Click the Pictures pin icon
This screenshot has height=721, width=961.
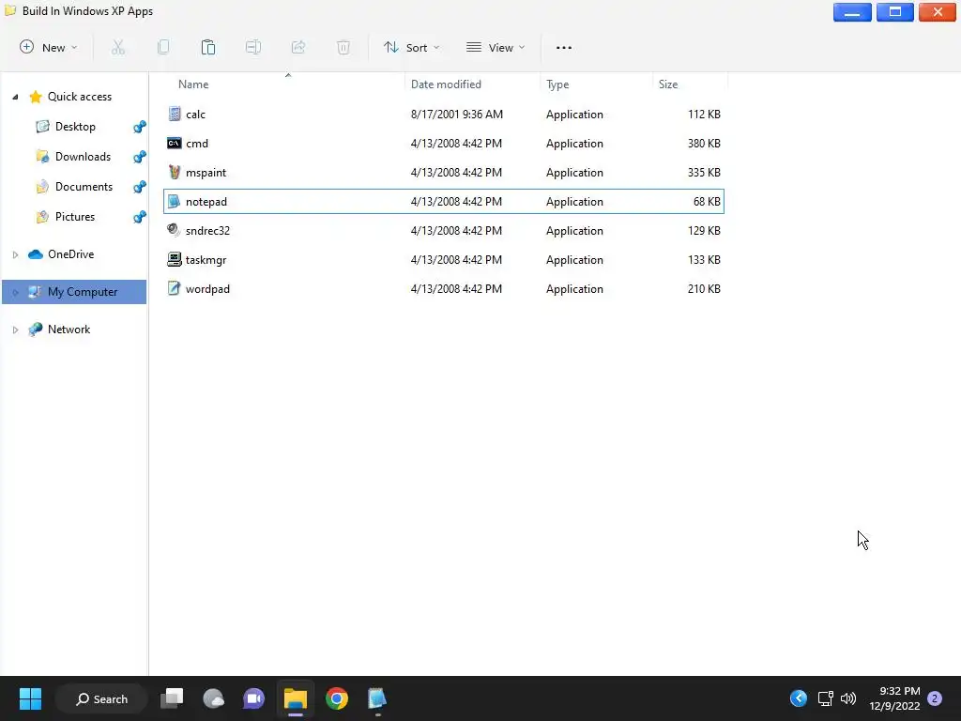(140, 217)
